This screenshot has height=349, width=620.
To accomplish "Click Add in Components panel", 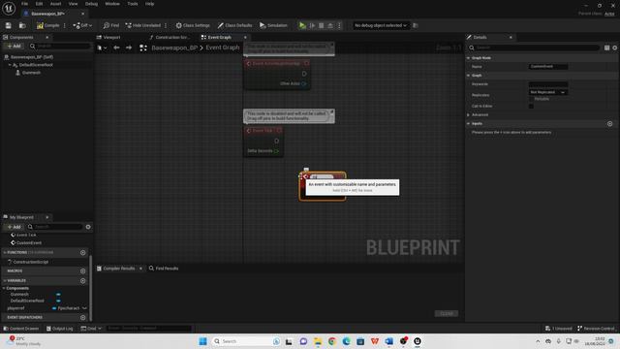I will coord(14,47).
